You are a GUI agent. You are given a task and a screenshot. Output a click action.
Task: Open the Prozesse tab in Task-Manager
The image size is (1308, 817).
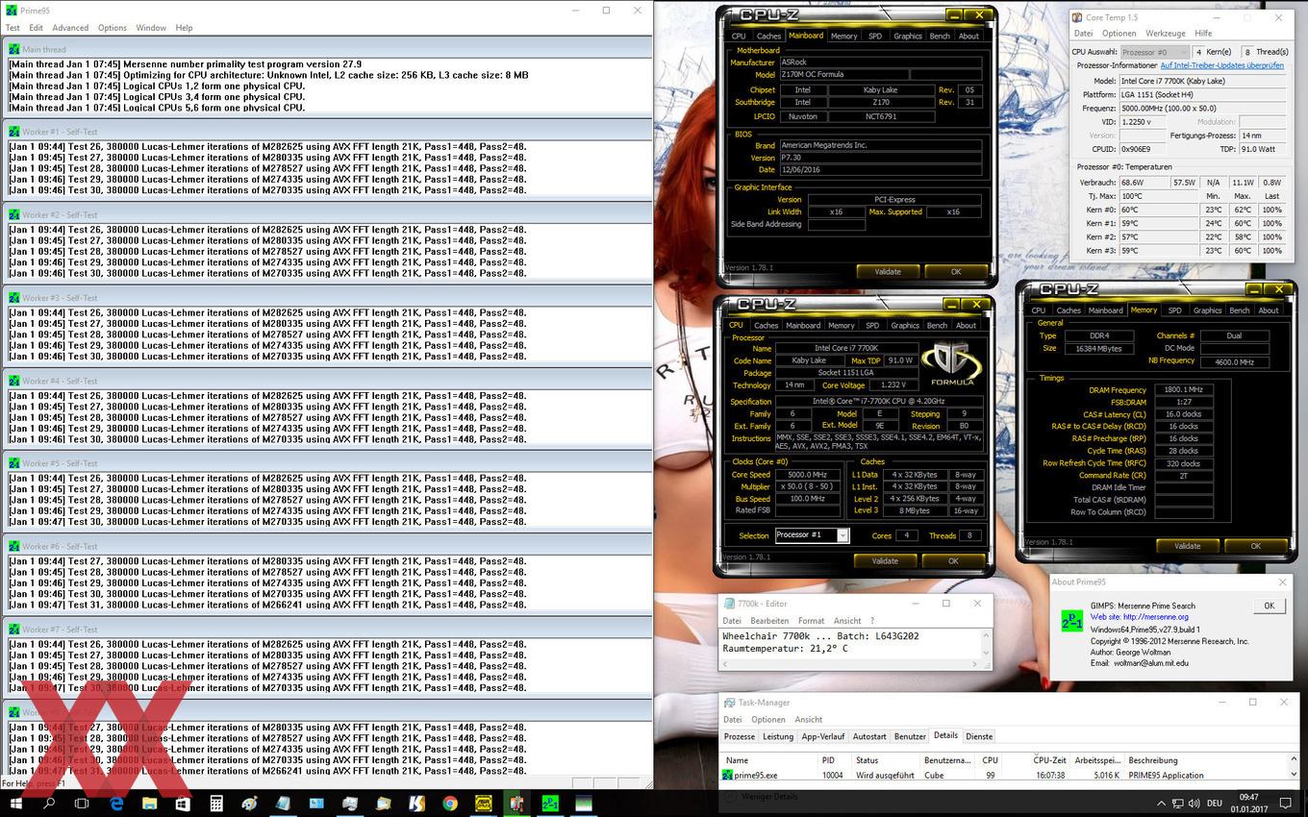[740, 736]
